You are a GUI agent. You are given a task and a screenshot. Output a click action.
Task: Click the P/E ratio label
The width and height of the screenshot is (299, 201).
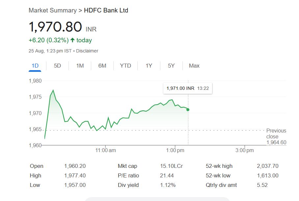(128, 175)
